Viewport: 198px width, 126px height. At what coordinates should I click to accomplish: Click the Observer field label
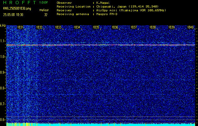[64, 3]
